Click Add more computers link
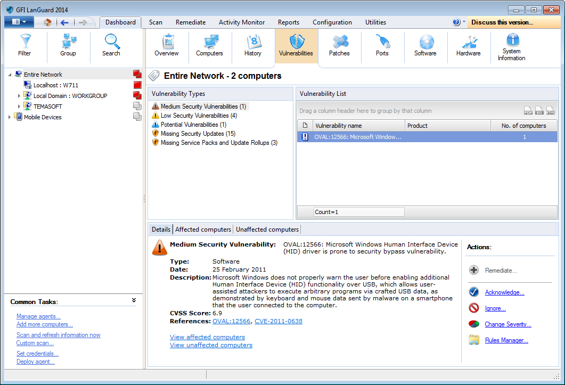This screenshot has width=565, height=385. 45,324
